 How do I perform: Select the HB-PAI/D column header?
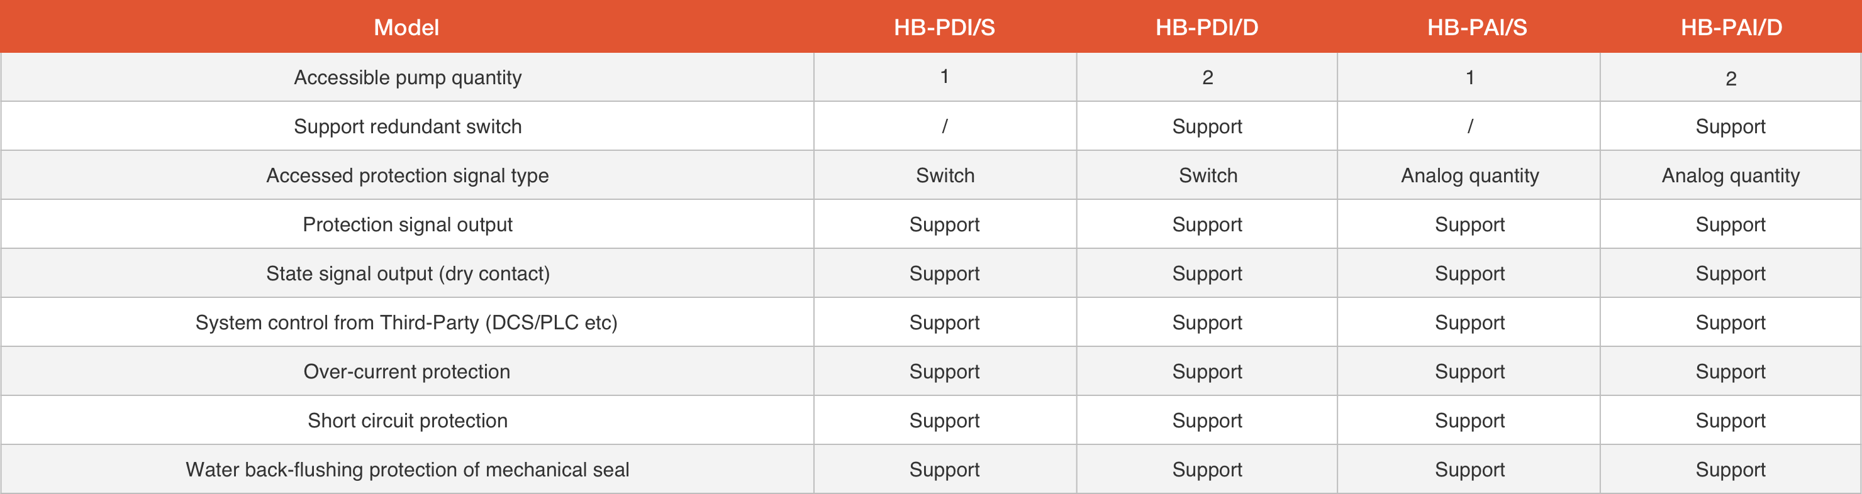click(x=1731, y=28)
